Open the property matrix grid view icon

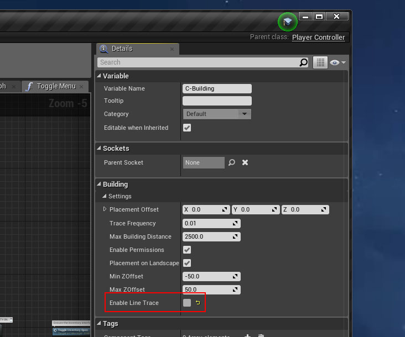click(x=320, y=62)
